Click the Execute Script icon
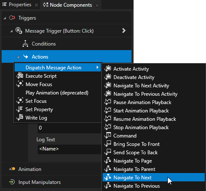This screenshot has height=191, width=206. [20, 76]
